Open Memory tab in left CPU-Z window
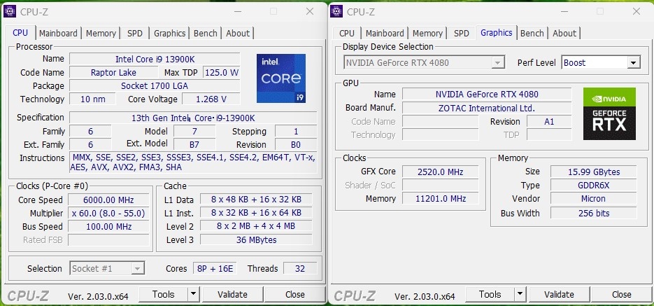The height and width of the screenshot is (306, 654). tap(101, 34)
